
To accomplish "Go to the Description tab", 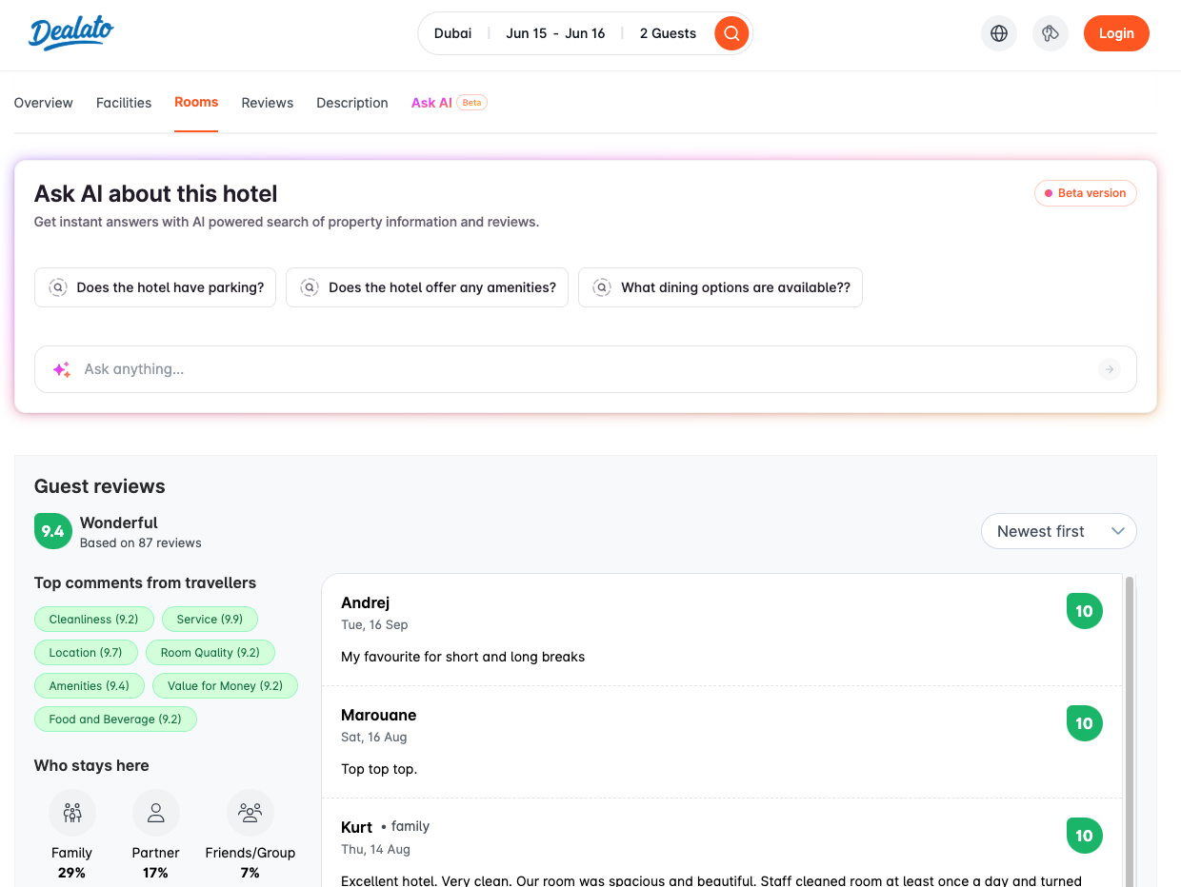I will tap(352, 103).
